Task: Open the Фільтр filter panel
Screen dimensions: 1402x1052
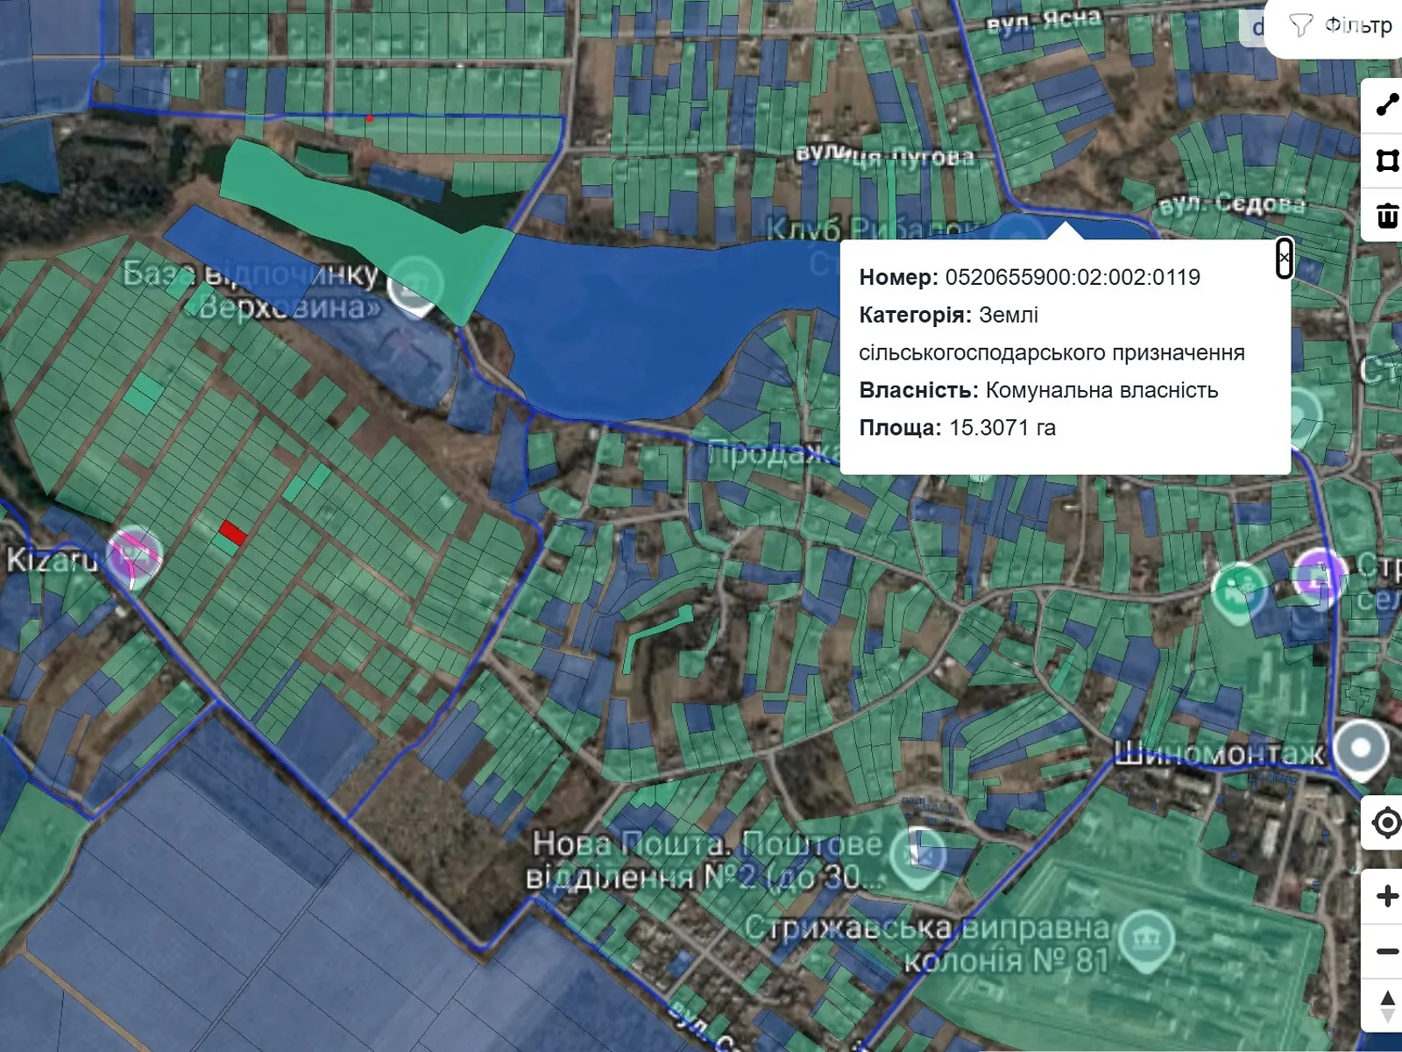Action: click(1341, 26)
